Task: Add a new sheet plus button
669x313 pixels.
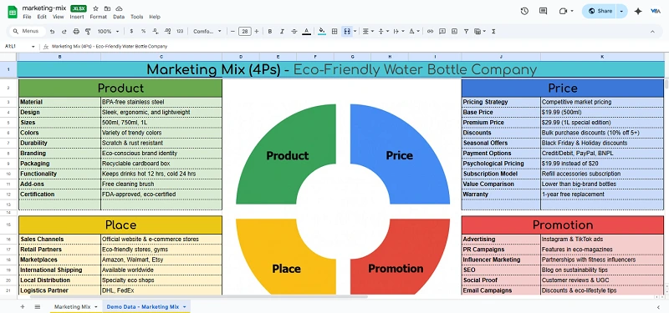Action: click(x=23, y=306)
